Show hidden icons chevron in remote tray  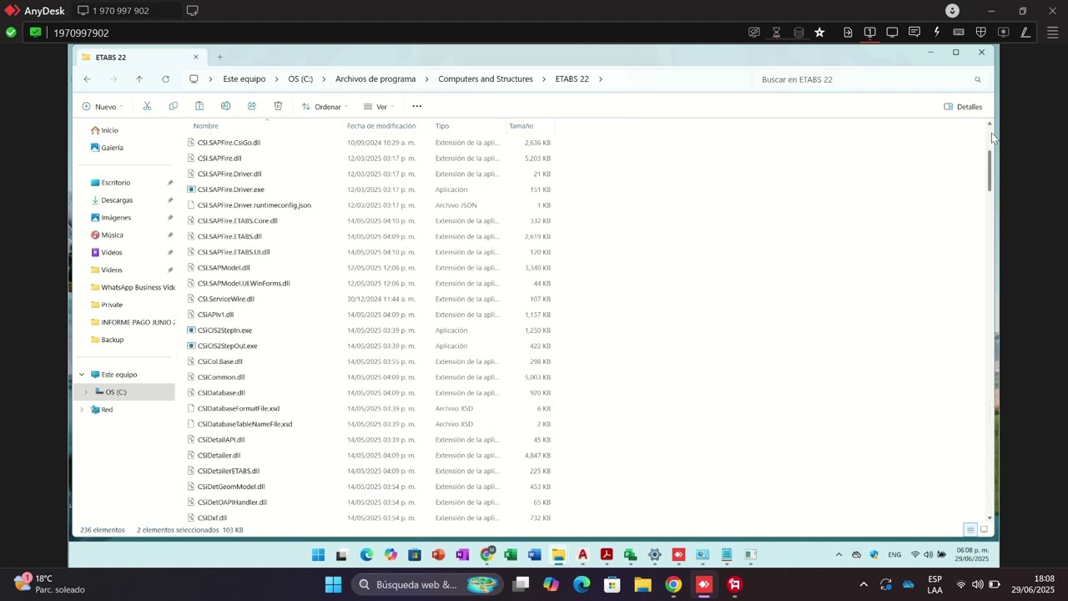pos(839,554)
